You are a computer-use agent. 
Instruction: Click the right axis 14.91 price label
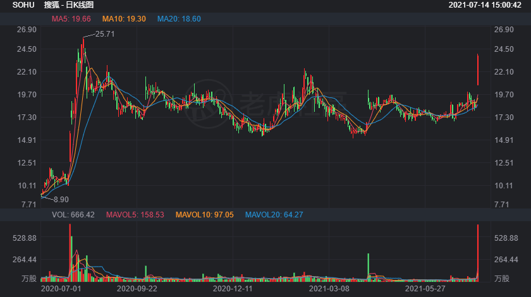pos(504,140)
